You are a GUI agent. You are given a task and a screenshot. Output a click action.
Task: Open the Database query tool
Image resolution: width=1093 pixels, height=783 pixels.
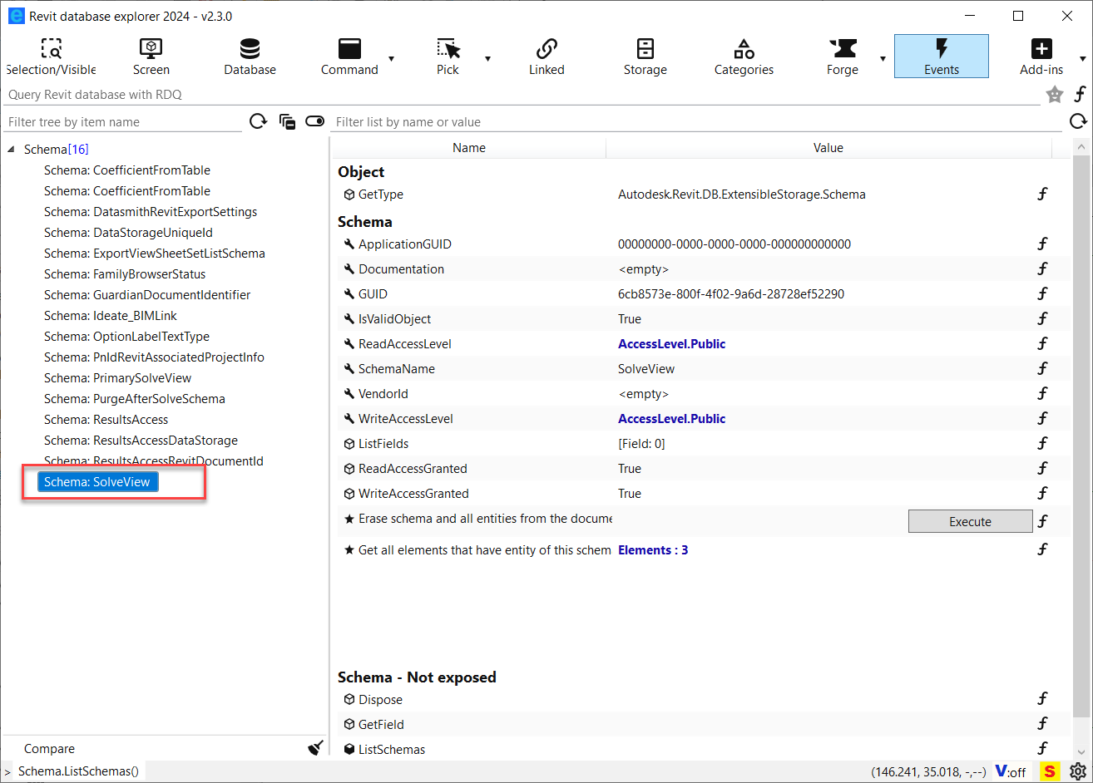[249, 55]
